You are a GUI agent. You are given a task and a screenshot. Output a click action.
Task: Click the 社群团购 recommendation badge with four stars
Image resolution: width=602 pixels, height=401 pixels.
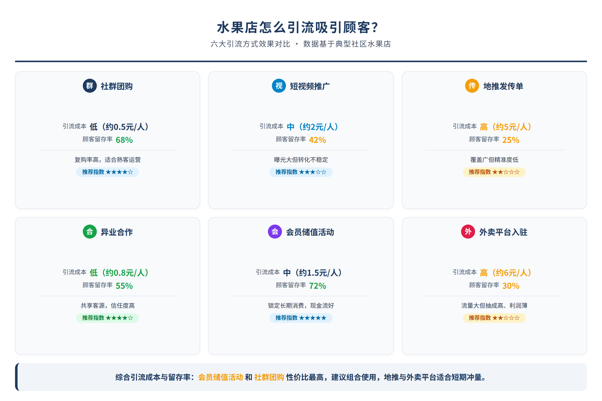pos(108,172)
